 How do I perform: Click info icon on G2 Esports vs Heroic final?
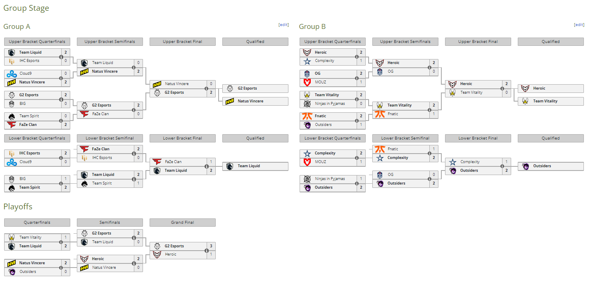click(207, 250)
